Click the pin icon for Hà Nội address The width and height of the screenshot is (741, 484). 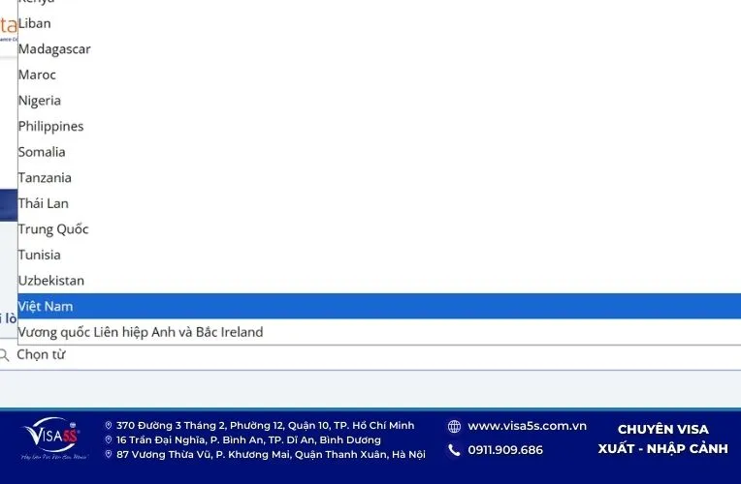click(x=109, y=454)
